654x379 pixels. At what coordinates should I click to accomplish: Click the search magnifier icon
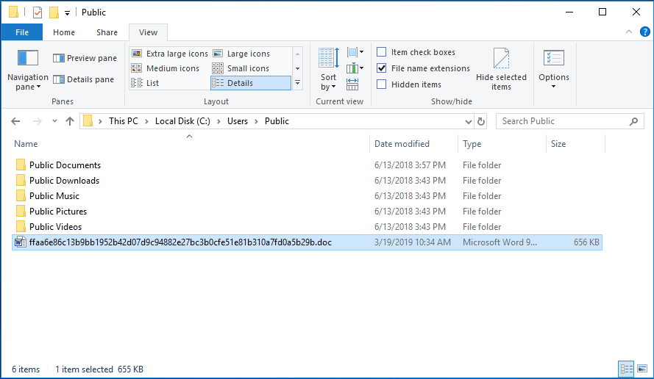click(x=633, y=121)
